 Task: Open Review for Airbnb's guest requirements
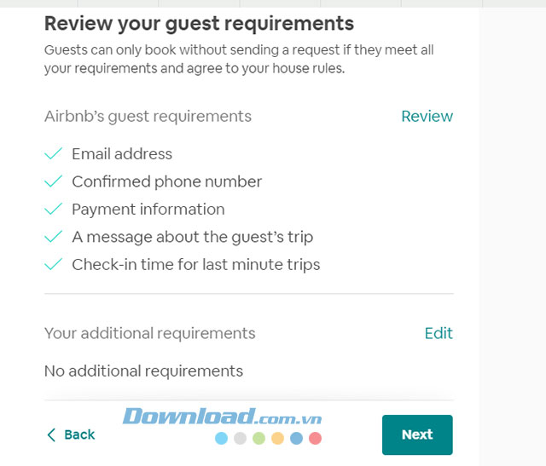[x=427, y=117]
